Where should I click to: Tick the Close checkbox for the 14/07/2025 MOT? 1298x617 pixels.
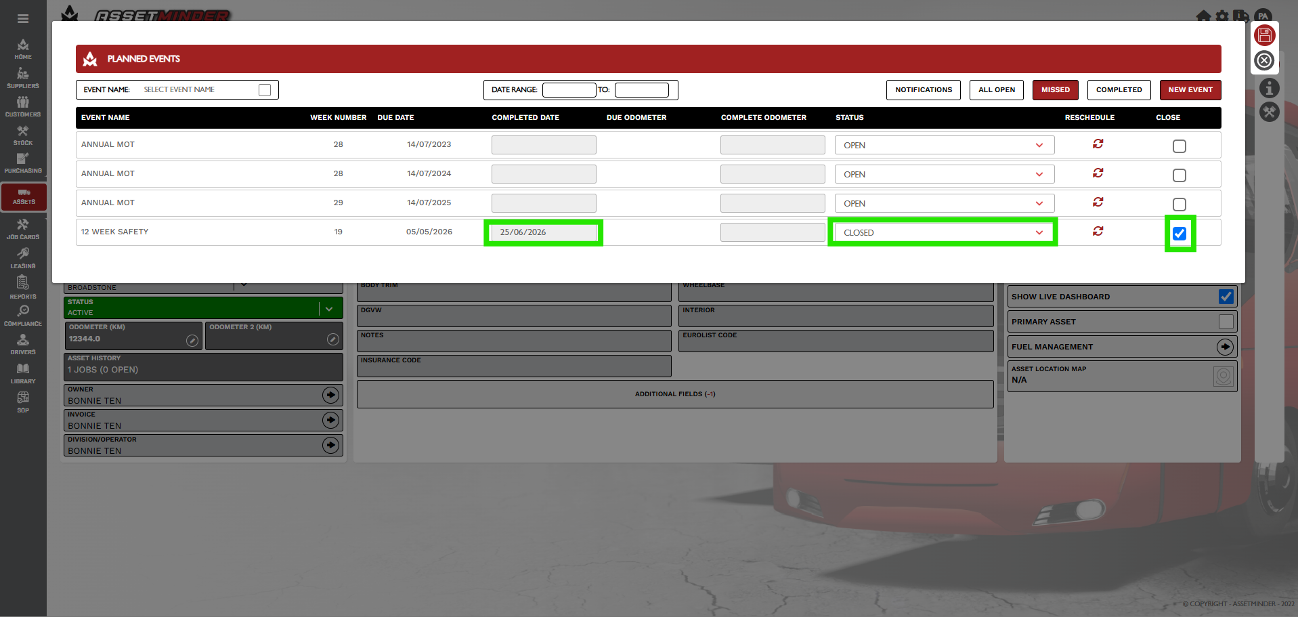pyautogui.click(x=1179, y=205)
